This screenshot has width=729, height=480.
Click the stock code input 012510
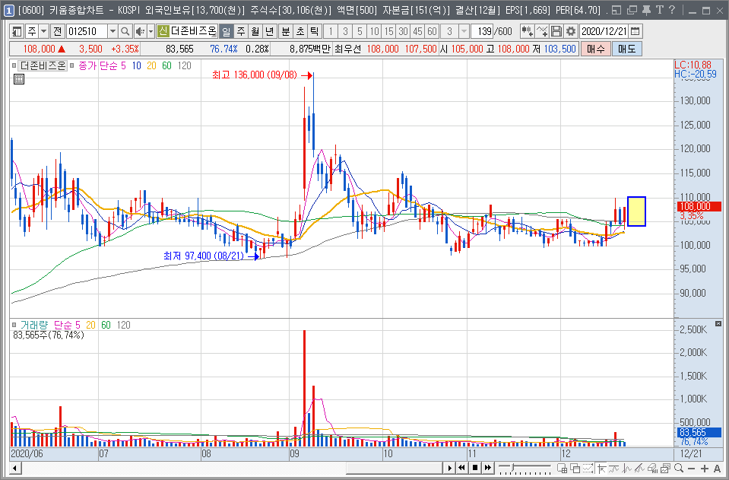87,31
